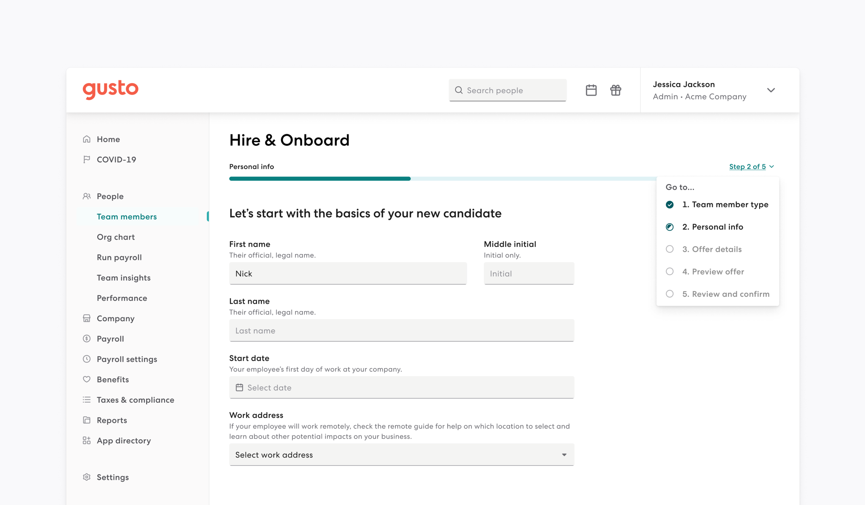865x505 pixels.
Task: Select the Preview offer step radio
Action: 670,272
